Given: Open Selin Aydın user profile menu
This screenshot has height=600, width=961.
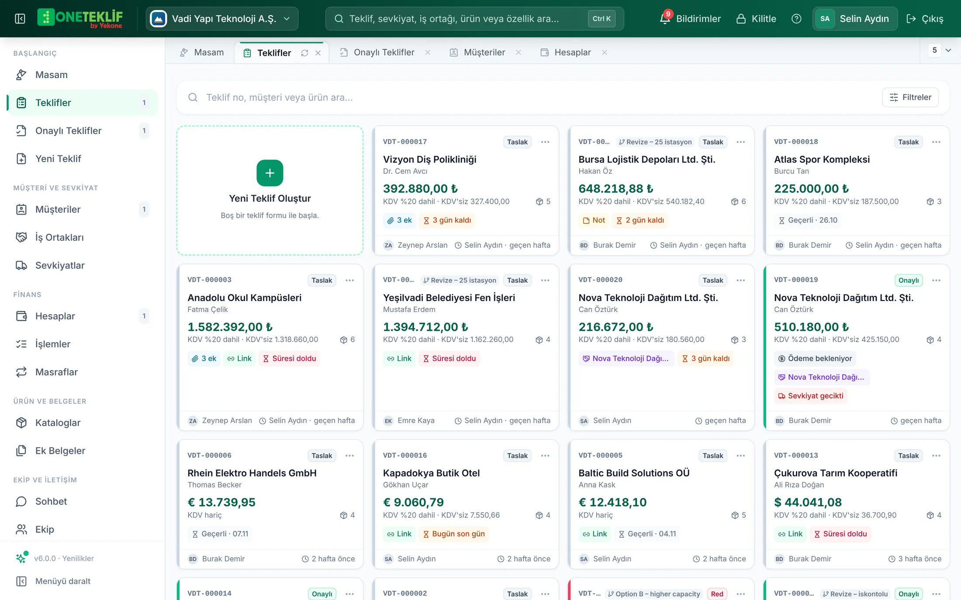Looking at the screenshot, I should pos(855,19).
